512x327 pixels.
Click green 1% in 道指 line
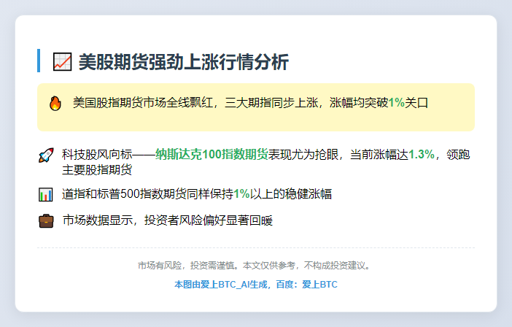pos(241,193)
